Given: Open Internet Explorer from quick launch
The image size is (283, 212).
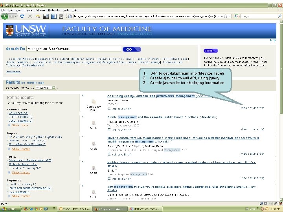Looking at the screenshot, I should coord(31,209).
